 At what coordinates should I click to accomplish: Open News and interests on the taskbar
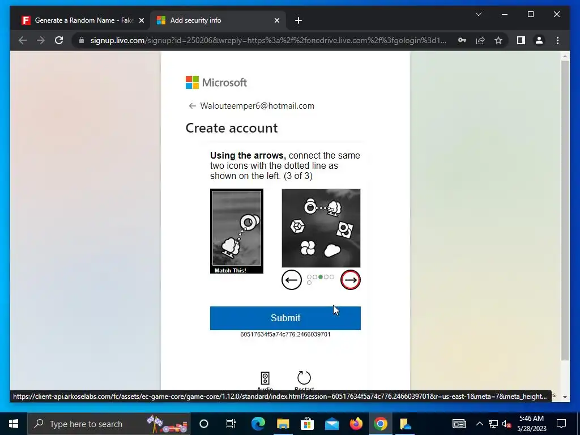pyautogui.click(x=459, y=424)
